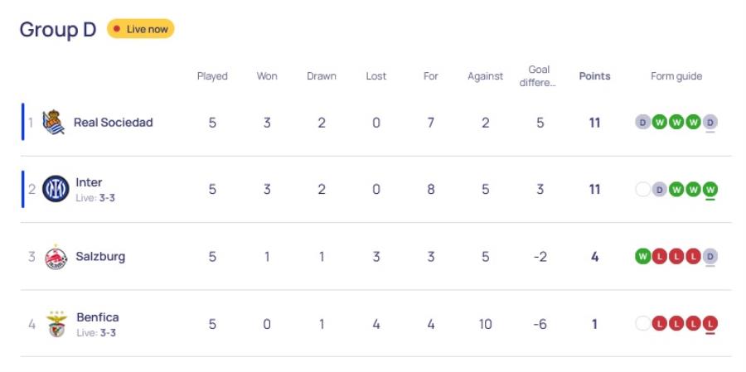Open Benfica's live 3-3 score

[108, 333]
